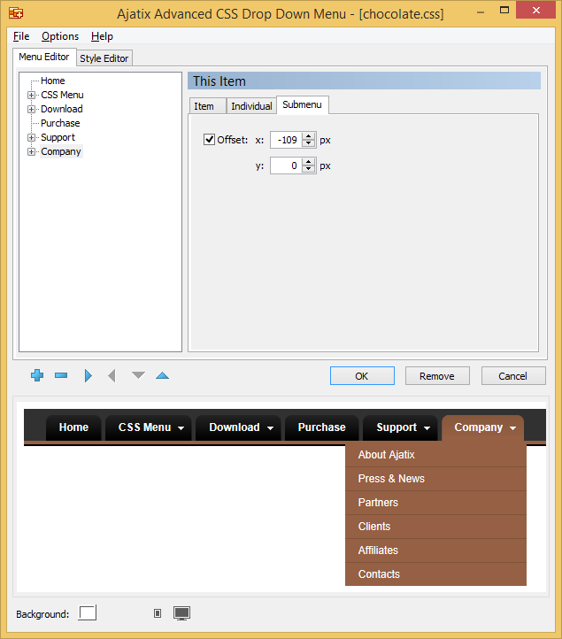Click Partners submenu item

435,503
